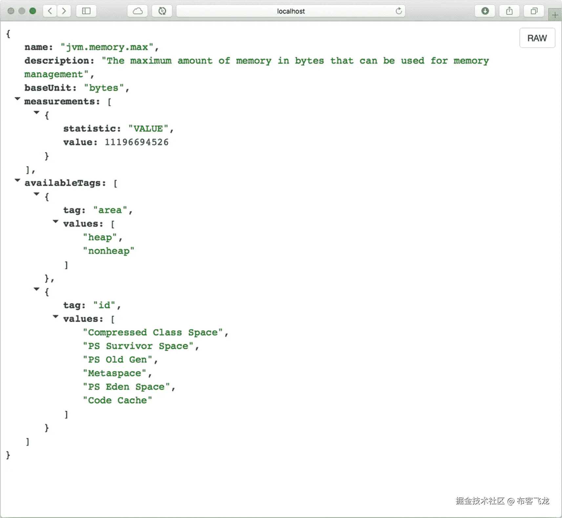
Task: Navigate forward to the next page
Action: click(x=64, y=11)
